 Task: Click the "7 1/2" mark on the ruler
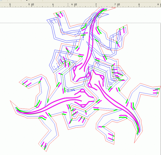tap(117, 4)
